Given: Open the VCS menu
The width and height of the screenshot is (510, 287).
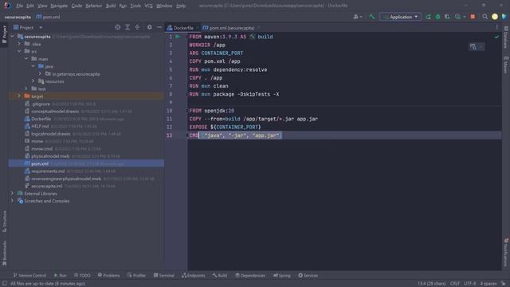Looking at the screenshot, I should pos(148,6).
